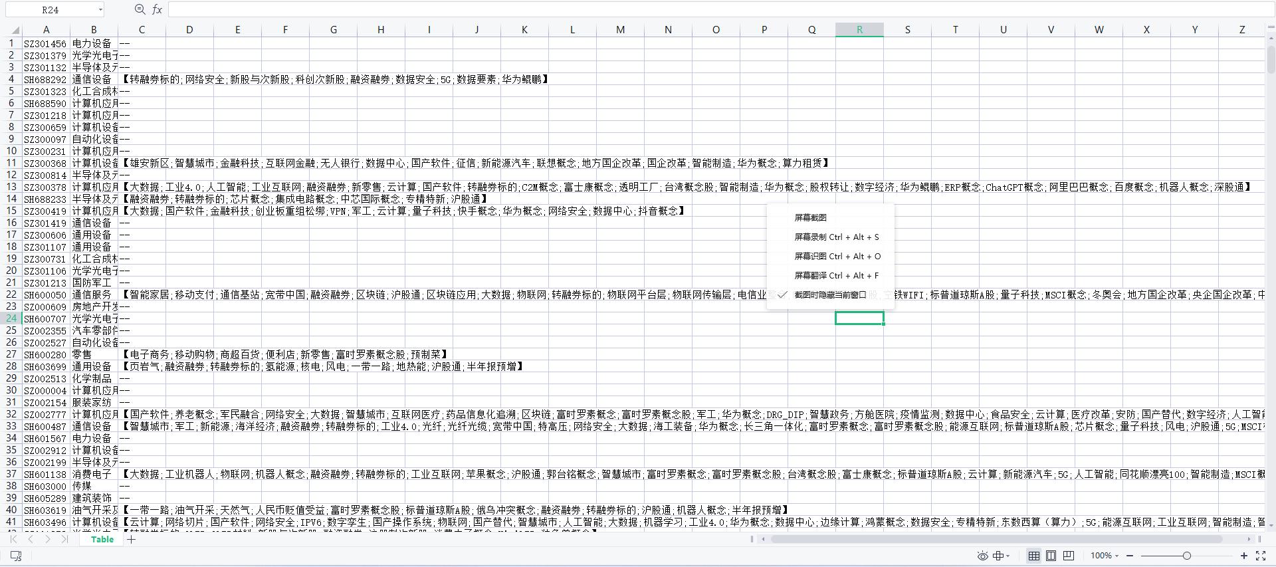
Task: Select cell 化学制品 in row 29
Action: (94, 378)
